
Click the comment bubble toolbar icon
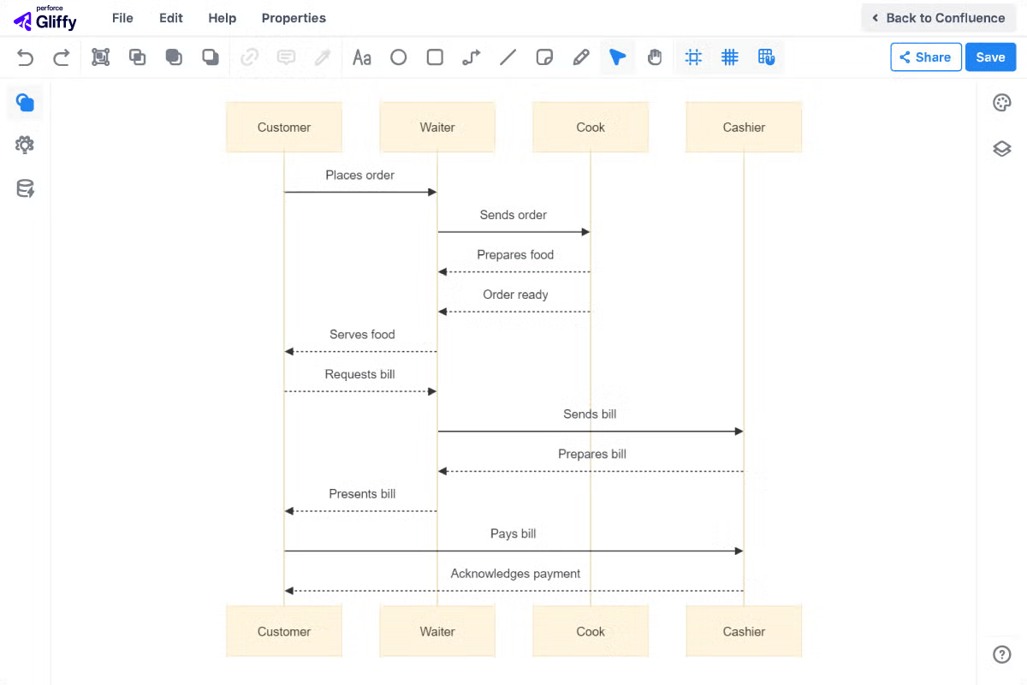click(x=286, y=57)
